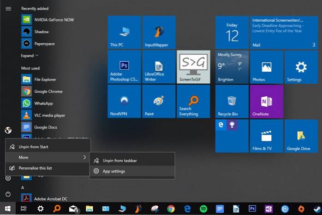Image resolution: width=322 pixels, height=215 pixels.
Task: Open the More submenu arrow
Action: pos(84,157)
